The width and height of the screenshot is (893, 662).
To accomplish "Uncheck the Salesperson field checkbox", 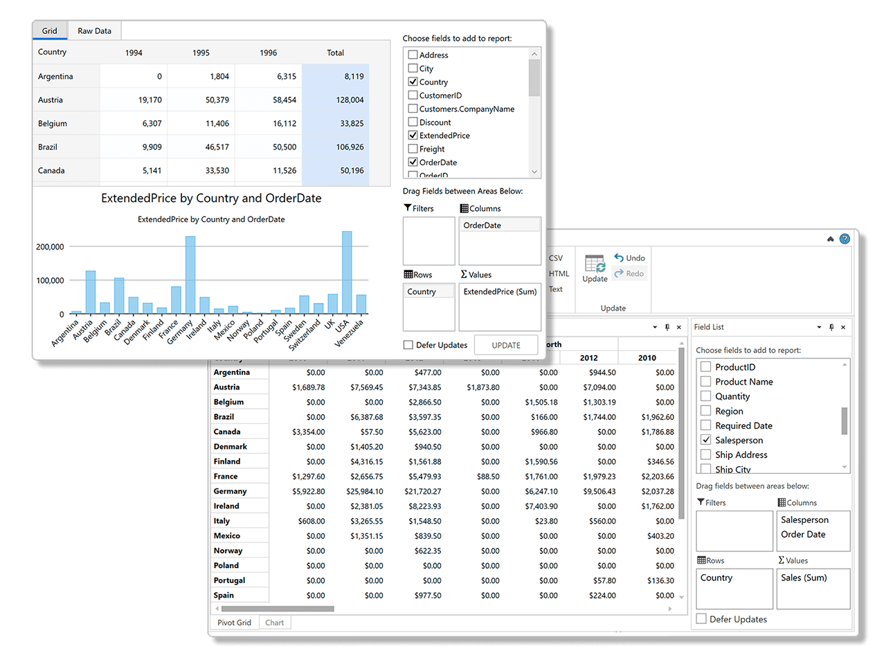I will (x=705, y=439).
